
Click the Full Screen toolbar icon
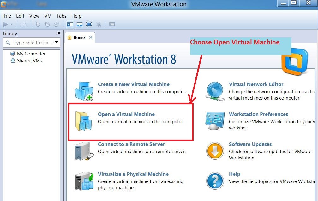(x=89, y=25)
